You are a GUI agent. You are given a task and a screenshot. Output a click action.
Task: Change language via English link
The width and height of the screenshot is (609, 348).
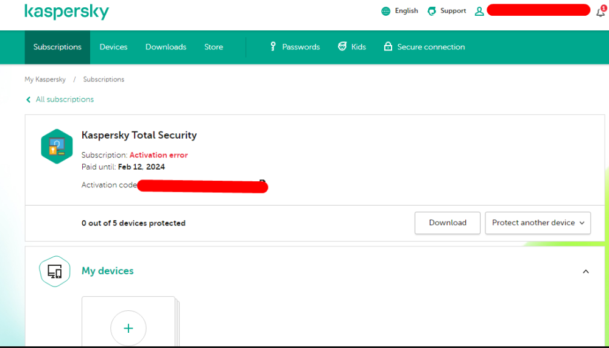click(x=407, y=11)
